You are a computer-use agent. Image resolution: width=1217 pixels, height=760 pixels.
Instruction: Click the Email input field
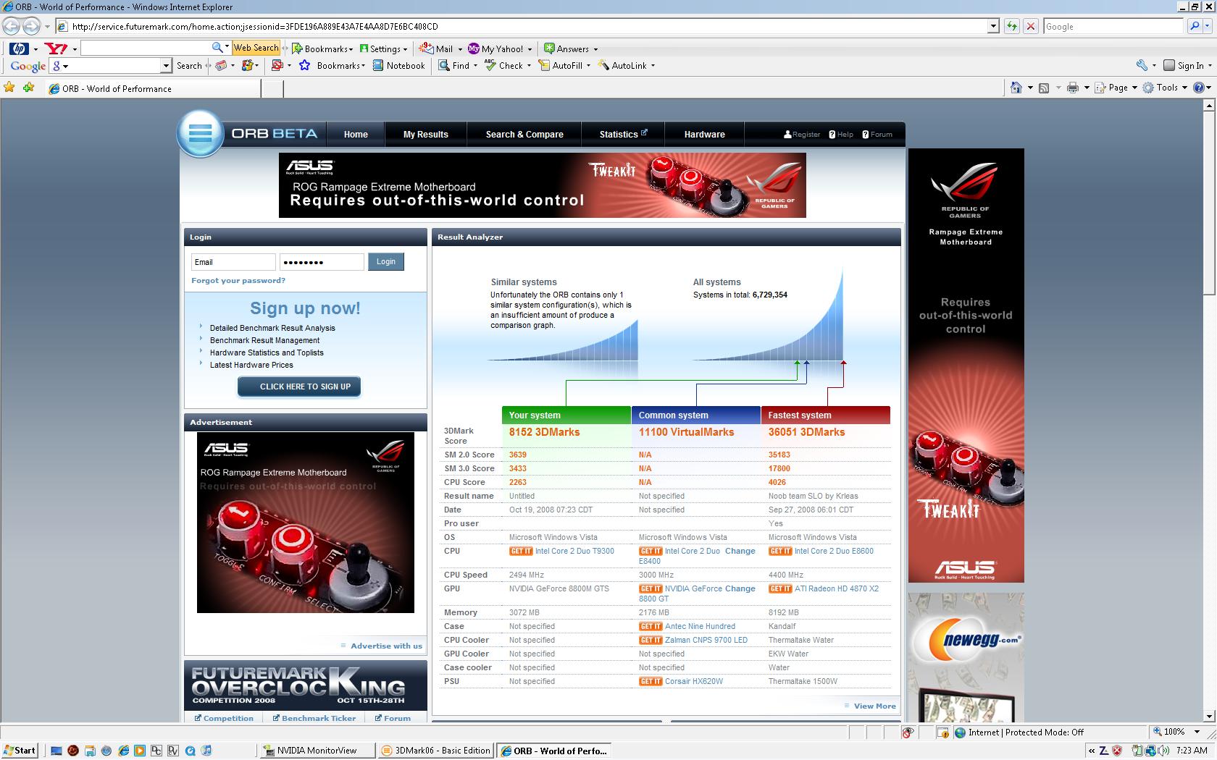click(x=233, y=262)
